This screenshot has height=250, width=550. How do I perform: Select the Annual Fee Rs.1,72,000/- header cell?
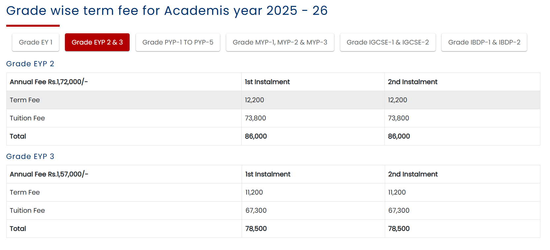pos(49,82)
